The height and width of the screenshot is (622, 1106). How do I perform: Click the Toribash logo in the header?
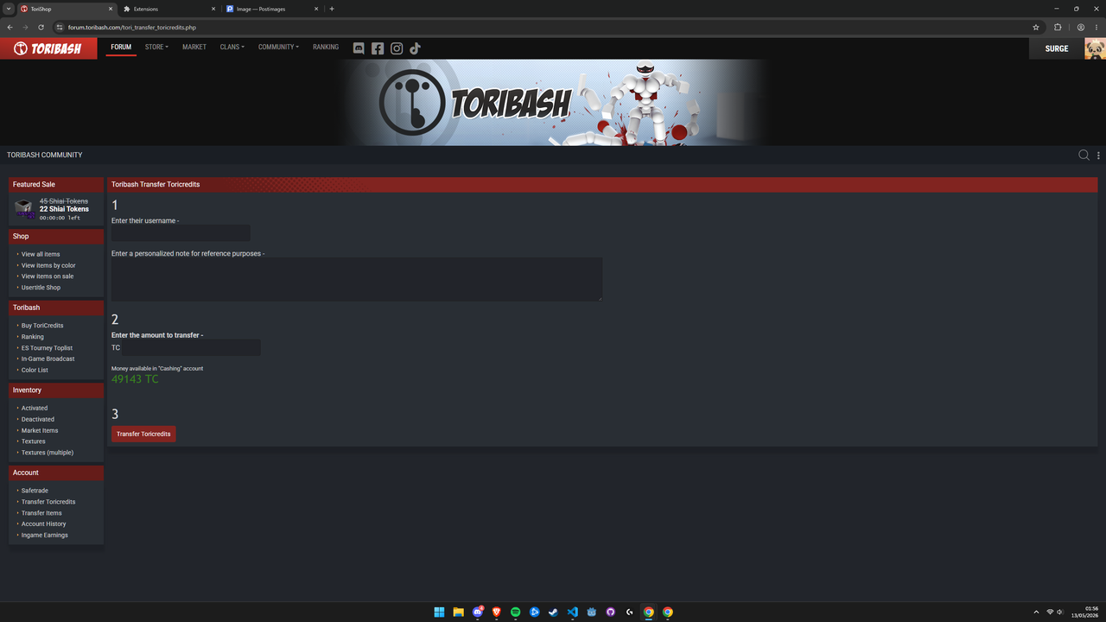(x=48, y=48)
